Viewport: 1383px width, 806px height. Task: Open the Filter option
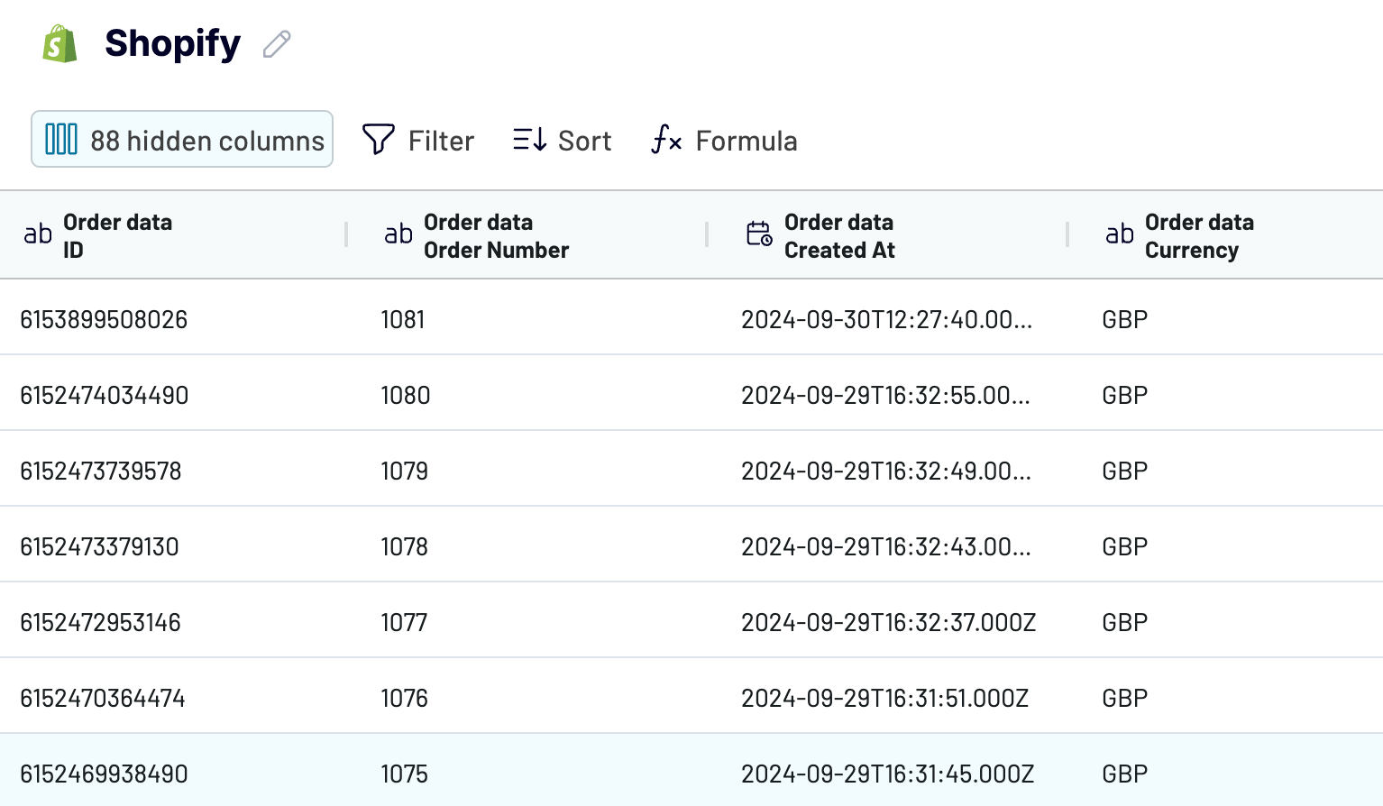tap(418, 140)
